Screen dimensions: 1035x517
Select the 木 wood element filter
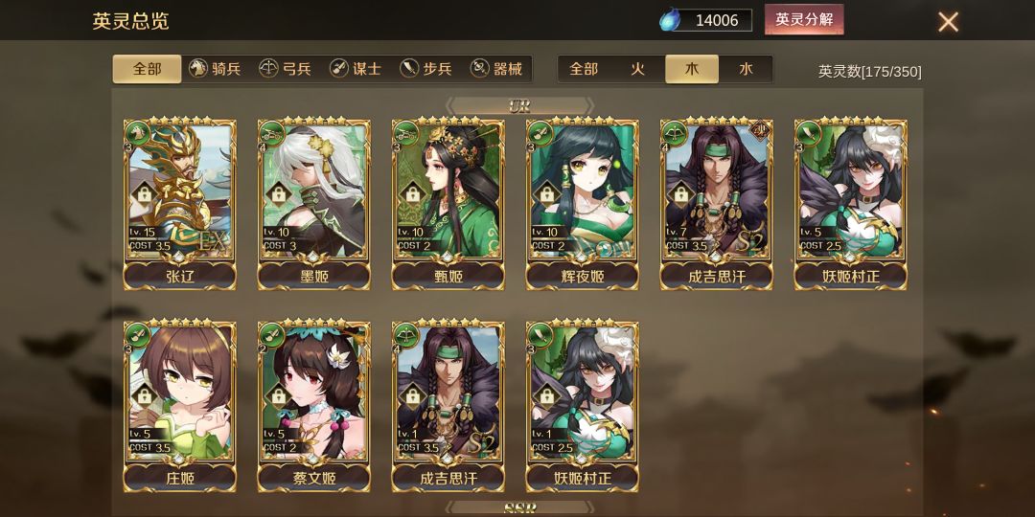click(692, 69)
